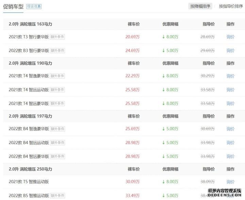245x200 pixels.
Task: Click group header 2.0升 涡轮增压 163马力
Action: pos(30,24)
